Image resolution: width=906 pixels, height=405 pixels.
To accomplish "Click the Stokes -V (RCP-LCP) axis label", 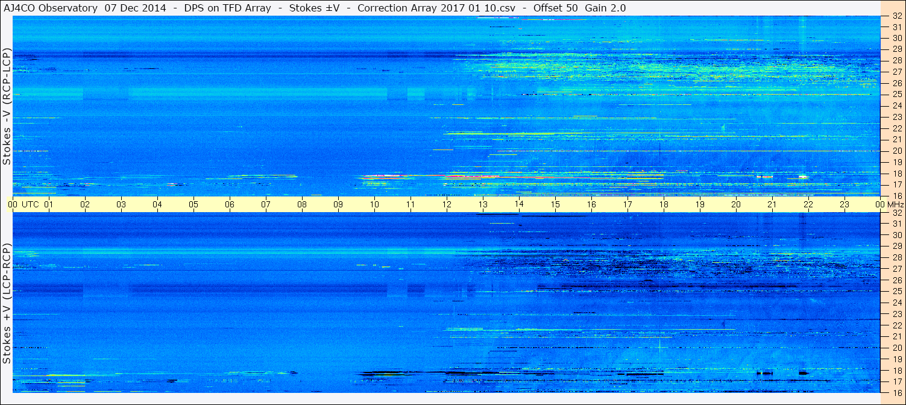I will coord(7,107).
